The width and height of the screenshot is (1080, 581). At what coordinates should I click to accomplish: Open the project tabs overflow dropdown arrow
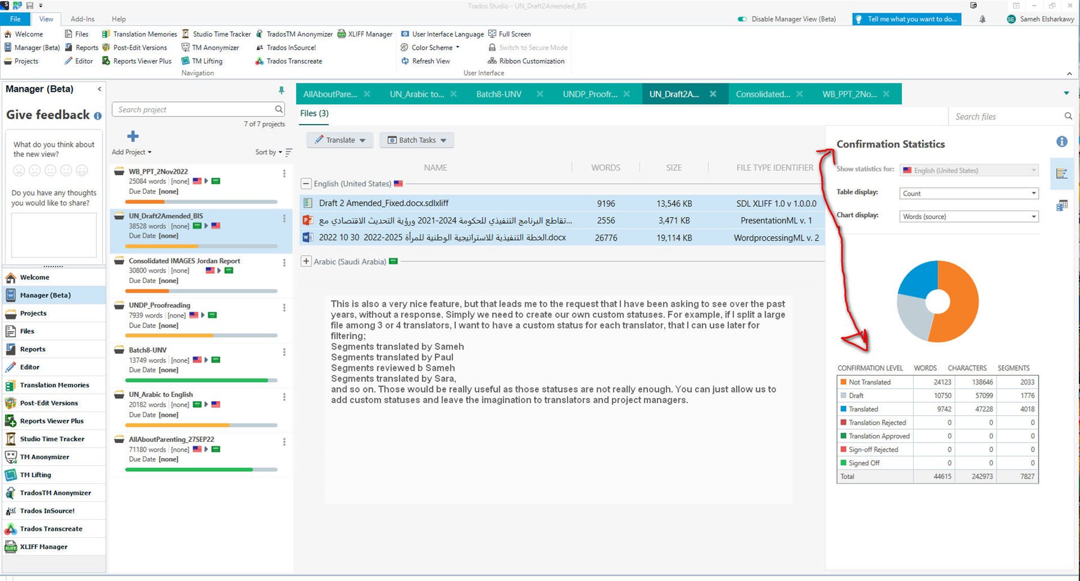coord(1066,94)
